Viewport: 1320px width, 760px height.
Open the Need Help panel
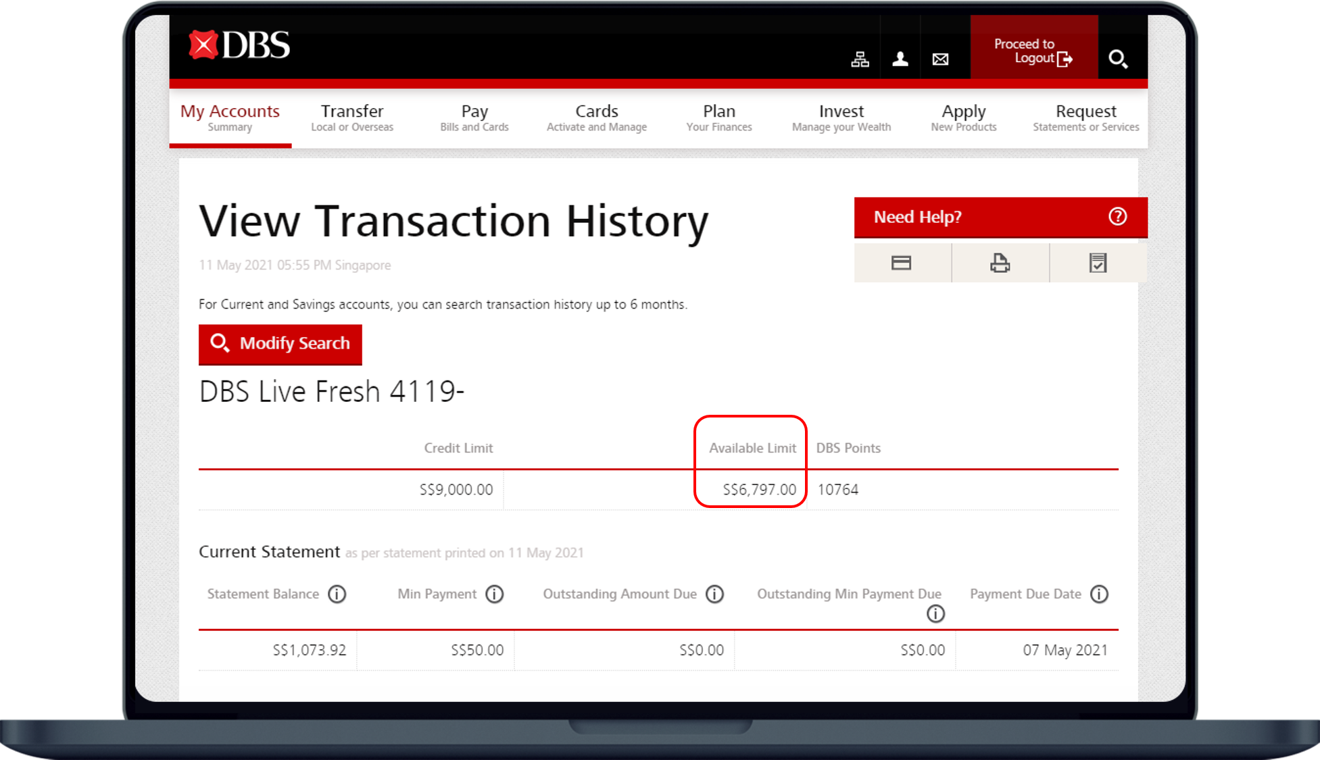[1000, 217]
